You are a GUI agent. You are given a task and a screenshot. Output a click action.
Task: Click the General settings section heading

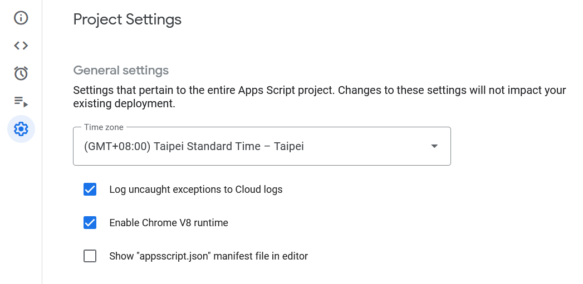(x=121, y=71)
